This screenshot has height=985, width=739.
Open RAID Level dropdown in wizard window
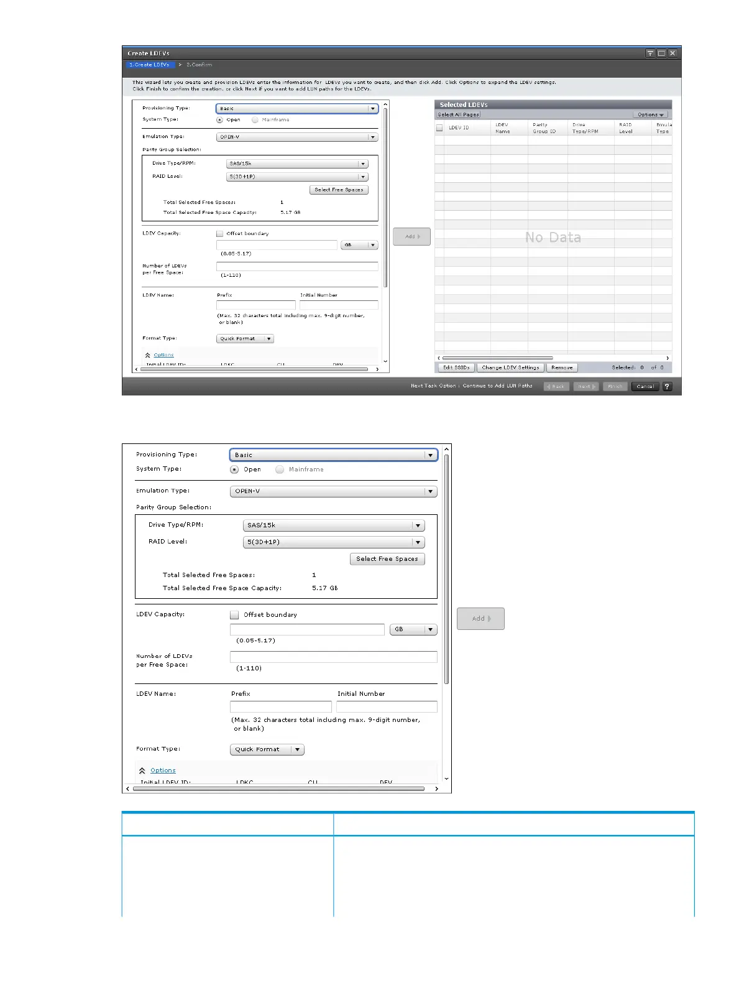tap(297, 177)
